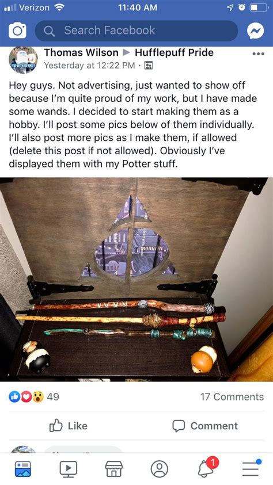View Thomas Wilson's profile picture
Viewport: 273px width, 485px height.
(23, 60)
